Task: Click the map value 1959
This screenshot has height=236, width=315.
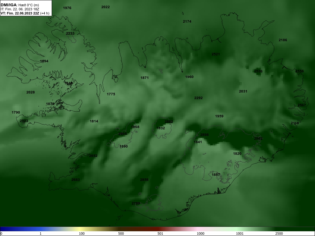Action: click(x=219, y=116)
